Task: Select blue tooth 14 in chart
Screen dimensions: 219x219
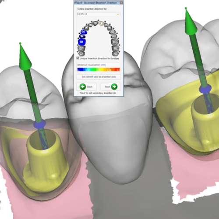Action: click(x=84, y=32)
